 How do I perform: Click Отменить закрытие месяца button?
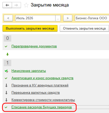(x=84, y=28)
